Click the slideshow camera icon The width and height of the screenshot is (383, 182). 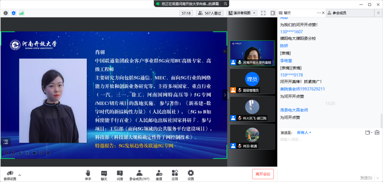[x=34, y=153]
